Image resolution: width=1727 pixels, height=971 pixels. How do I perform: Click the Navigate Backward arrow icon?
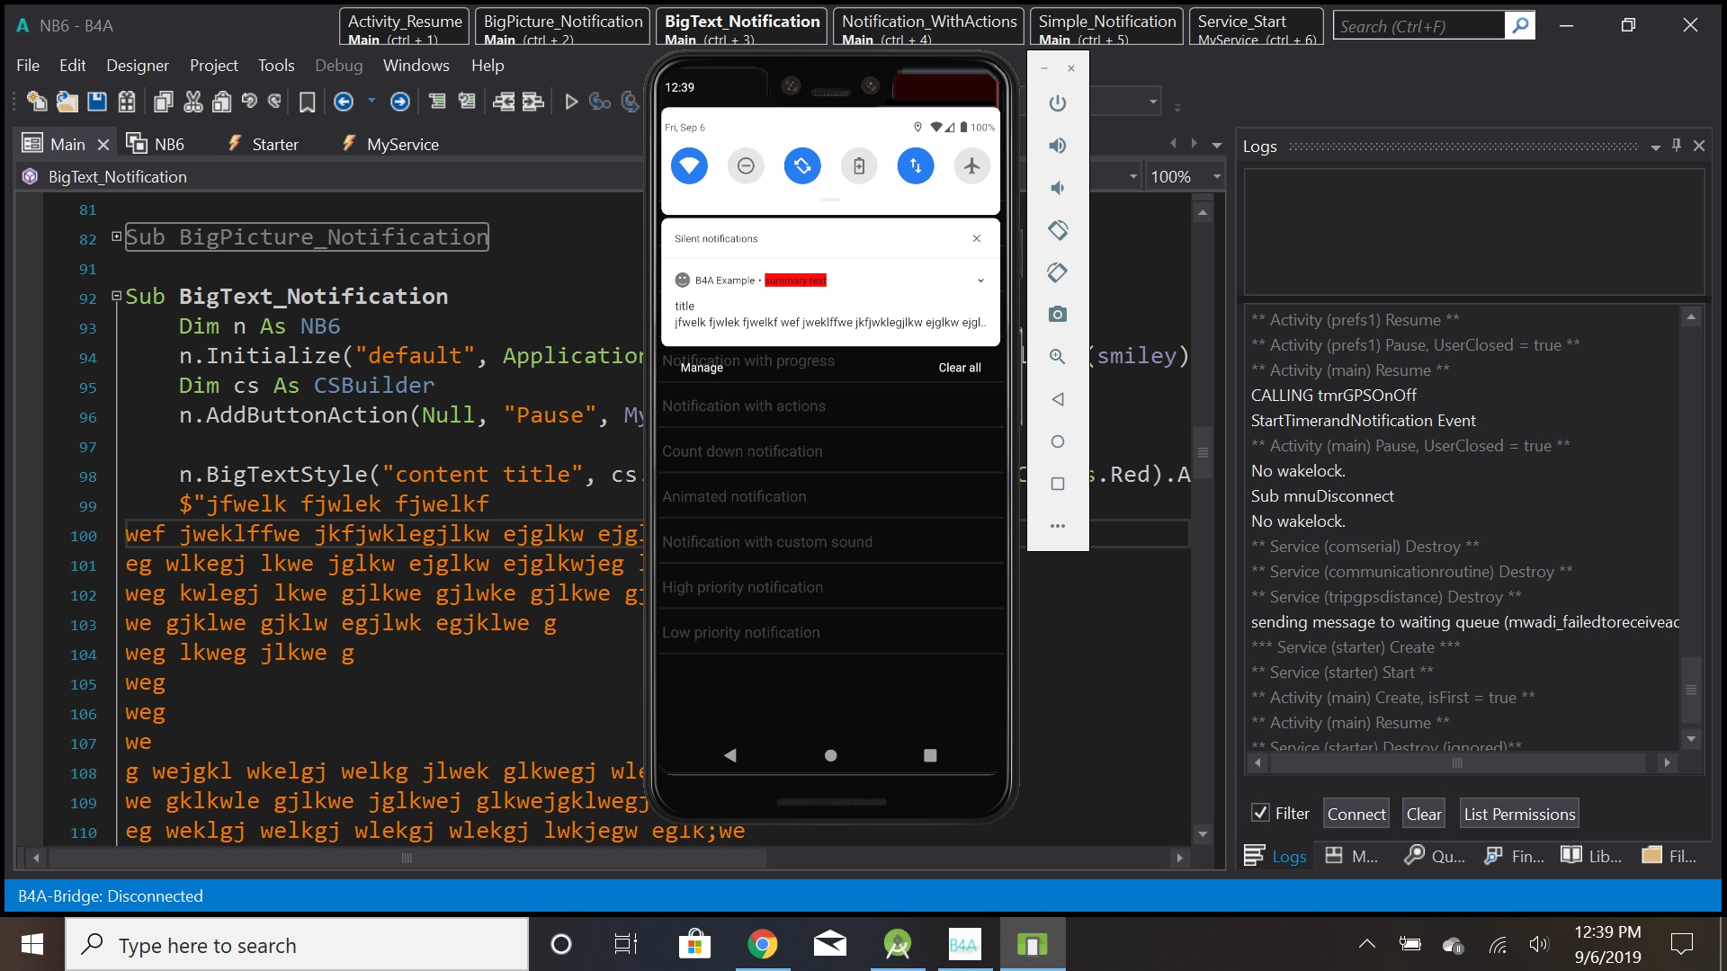point(344,102)
